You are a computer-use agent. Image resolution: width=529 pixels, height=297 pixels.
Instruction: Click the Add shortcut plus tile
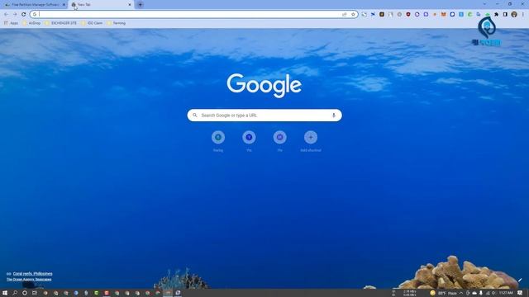(x=311, y=138)
